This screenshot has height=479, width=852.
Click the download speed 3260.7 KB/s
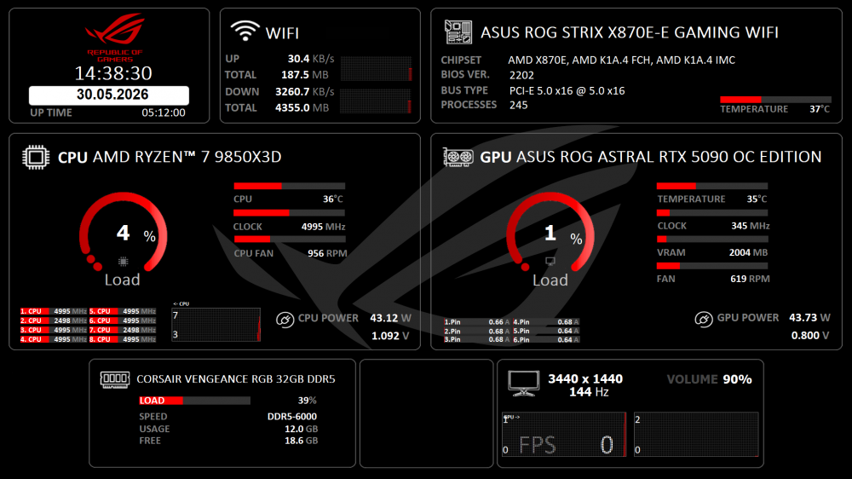304,92
